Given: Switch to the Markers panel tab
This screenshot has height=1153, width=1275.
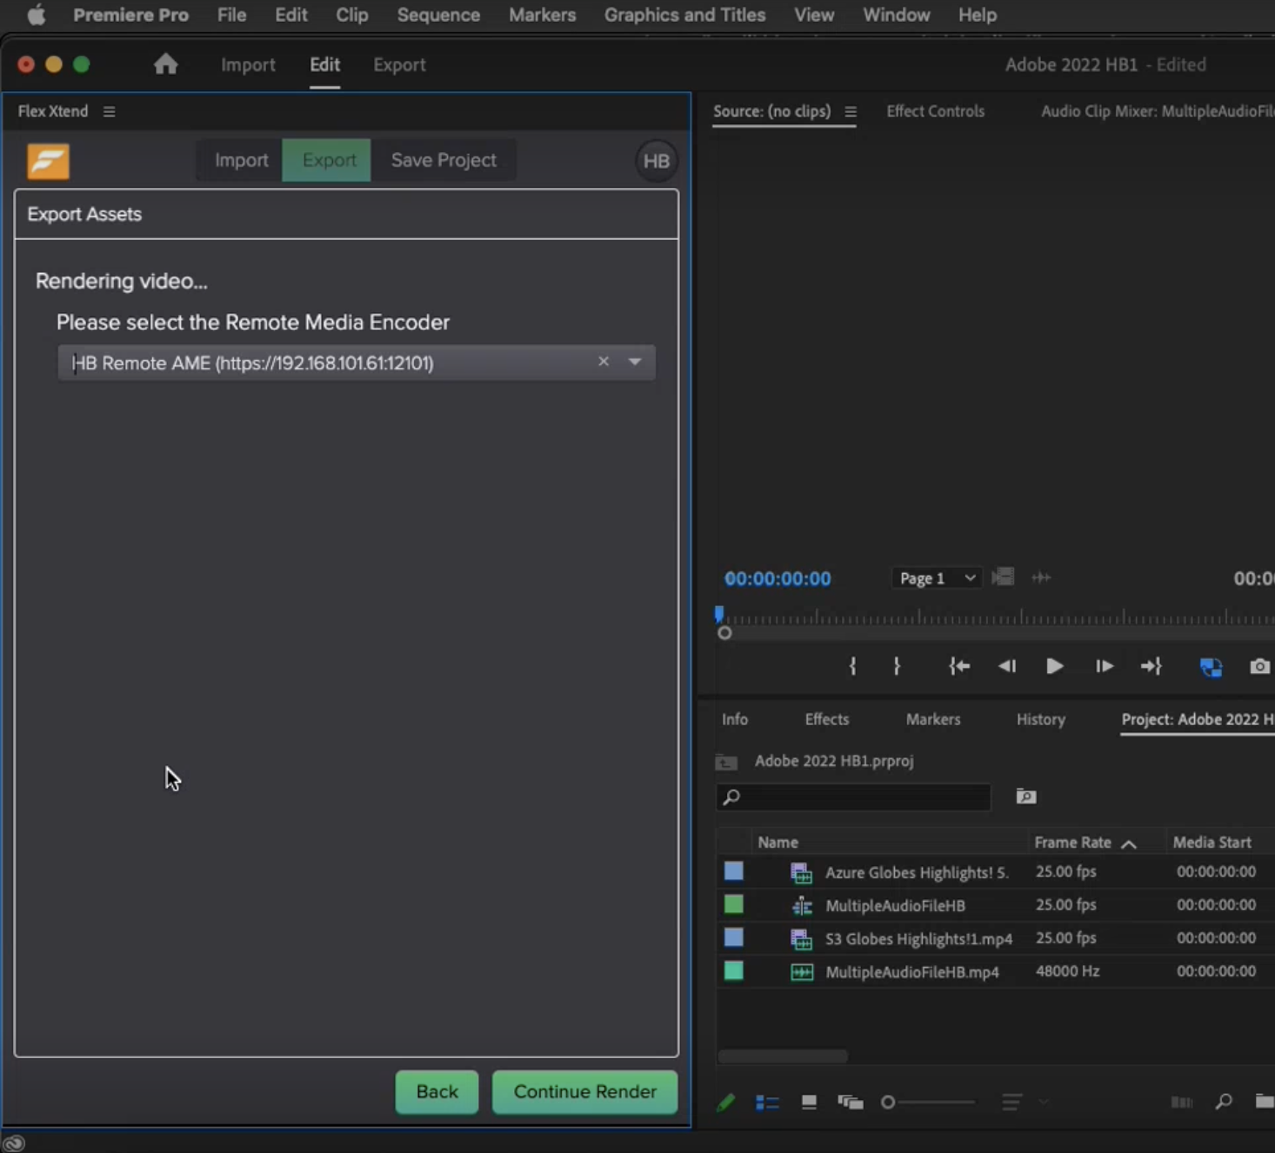Looking at the screenshot, I should click(932, 719).
